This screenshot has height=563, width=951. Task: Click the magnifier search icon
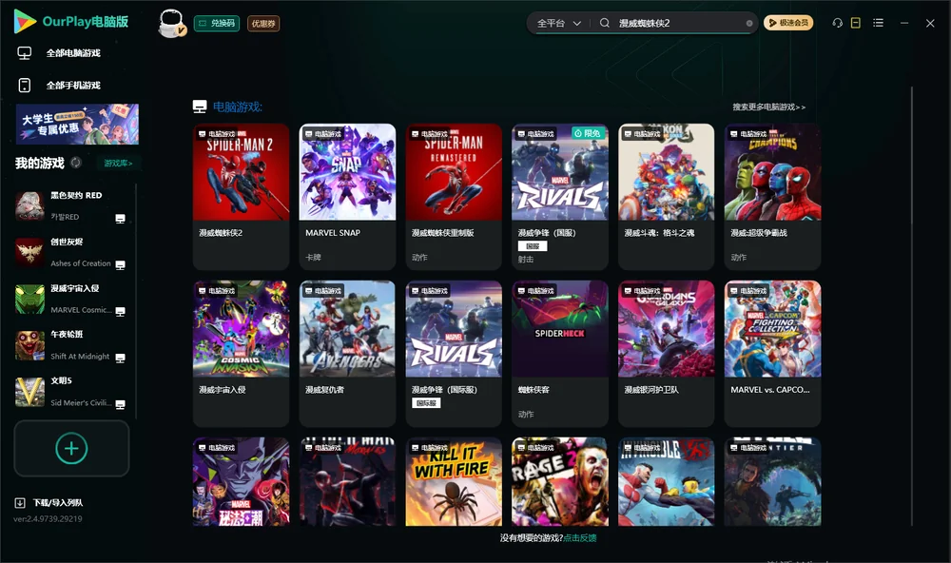[605, 23]
